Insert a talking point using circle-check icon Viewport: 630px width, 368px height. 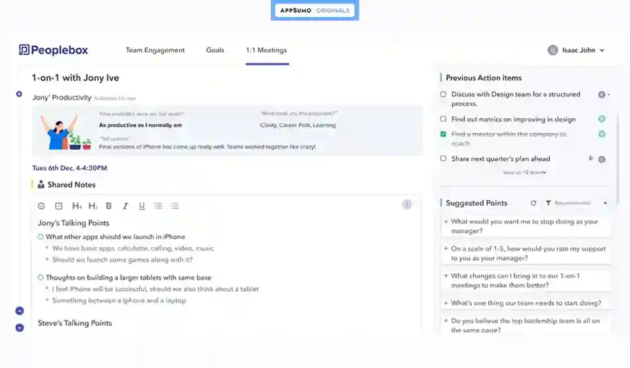(x=41, y=206)
